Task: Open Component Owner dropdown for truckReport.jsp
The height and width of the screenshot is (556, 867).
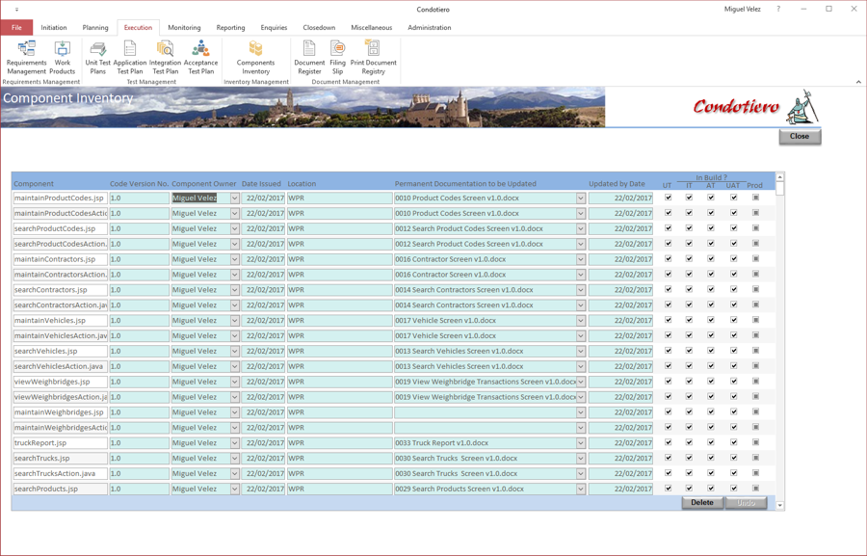Action: (x=234, y=443)
